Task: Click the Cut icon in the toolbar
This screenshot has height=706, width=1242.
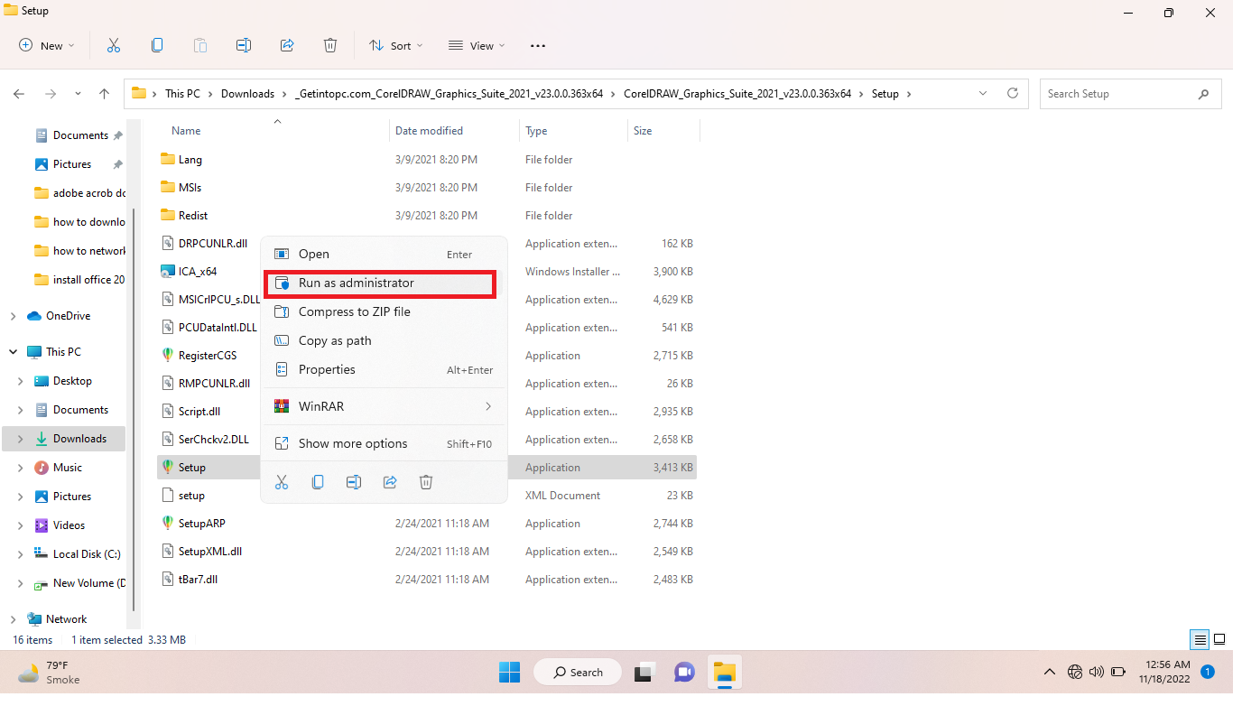Action: pos(114,45)
